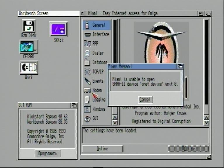224x168 pixels.
Task: Click the Продолжить button in 3.1 ROM window
Action: point(48,153)
